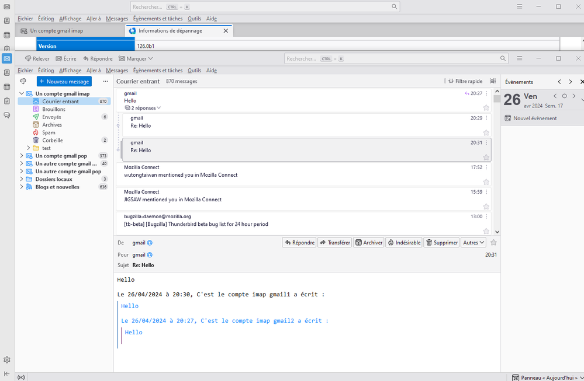Expand the test folder
This screenshot has height=381, width=584.
coord(28,148)
